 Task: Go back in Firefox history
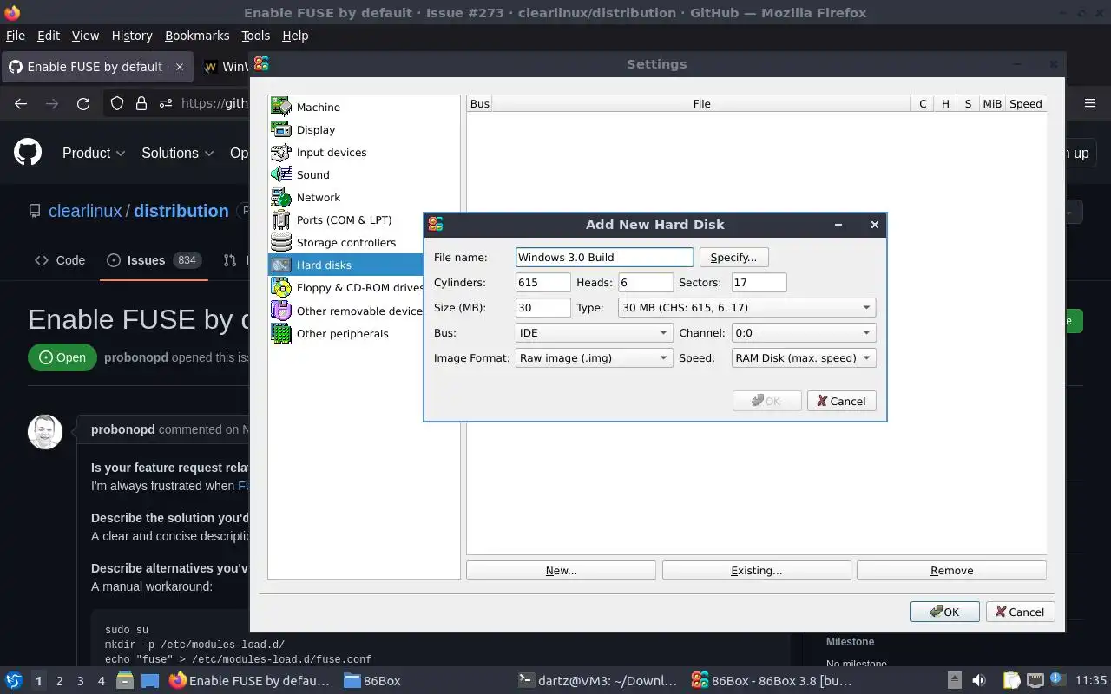tap(21, 103)
